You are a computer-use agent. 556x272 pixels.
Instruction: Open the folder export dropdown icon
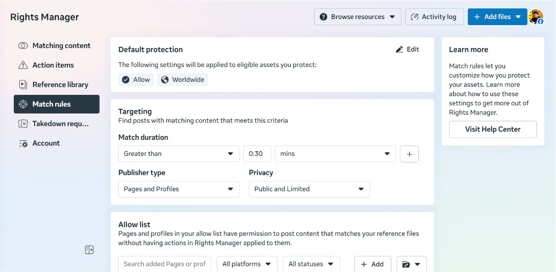tap(411, 264)
